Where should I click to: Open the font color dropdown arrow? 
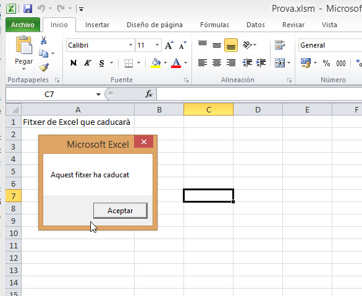(x=185, y=63)
